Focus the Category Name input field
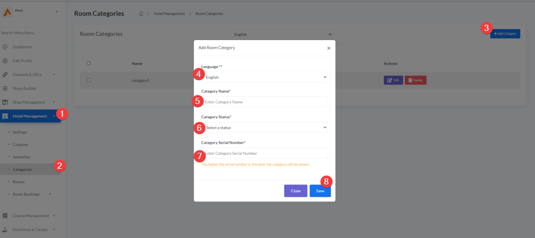The width and height of the screenshot is (535, 238). point(265,102)
